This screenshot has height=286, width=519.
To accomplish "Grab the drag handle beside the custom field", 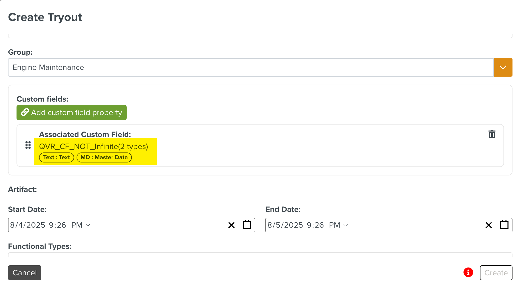I will point(28,145).
